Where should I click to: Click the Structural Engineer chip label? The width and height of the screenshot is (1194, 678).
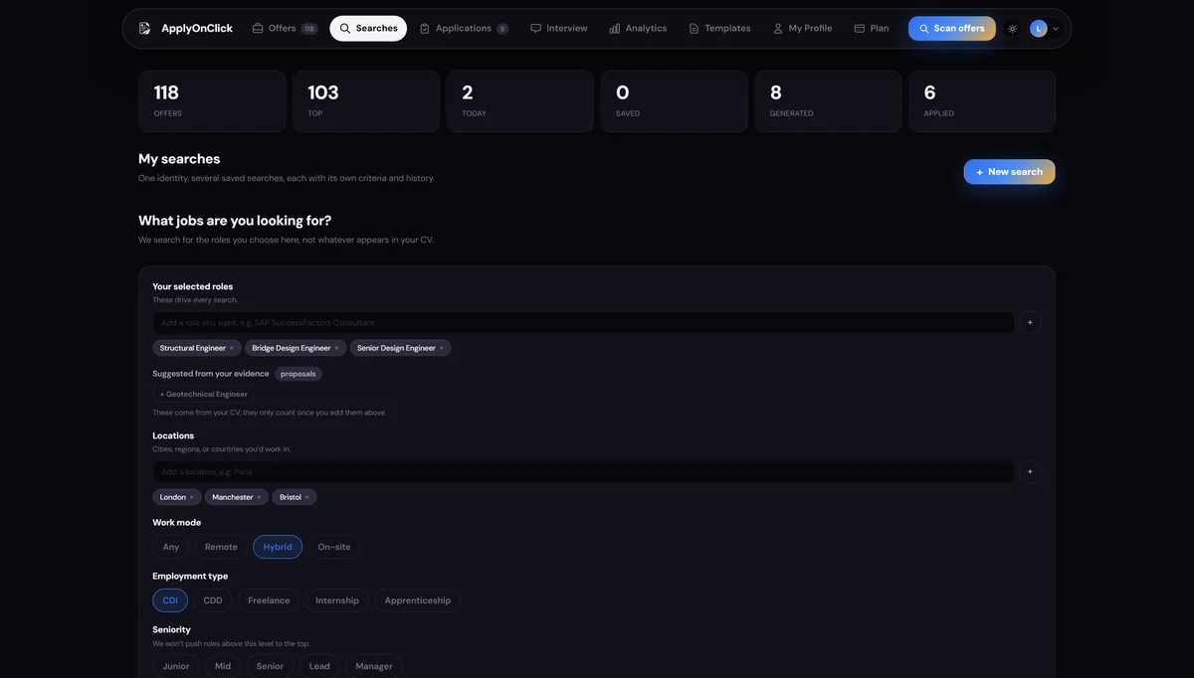point(193,348)
